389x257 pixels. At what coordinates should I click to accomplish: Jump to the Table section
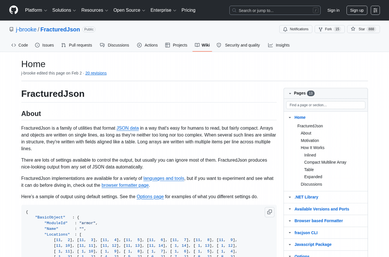[309, 170]
